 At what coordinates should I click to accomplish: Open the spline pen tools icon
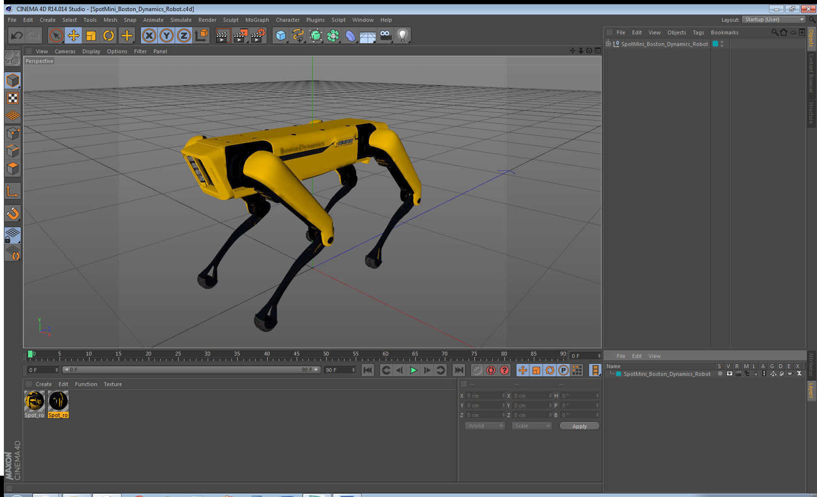(298, 35)
